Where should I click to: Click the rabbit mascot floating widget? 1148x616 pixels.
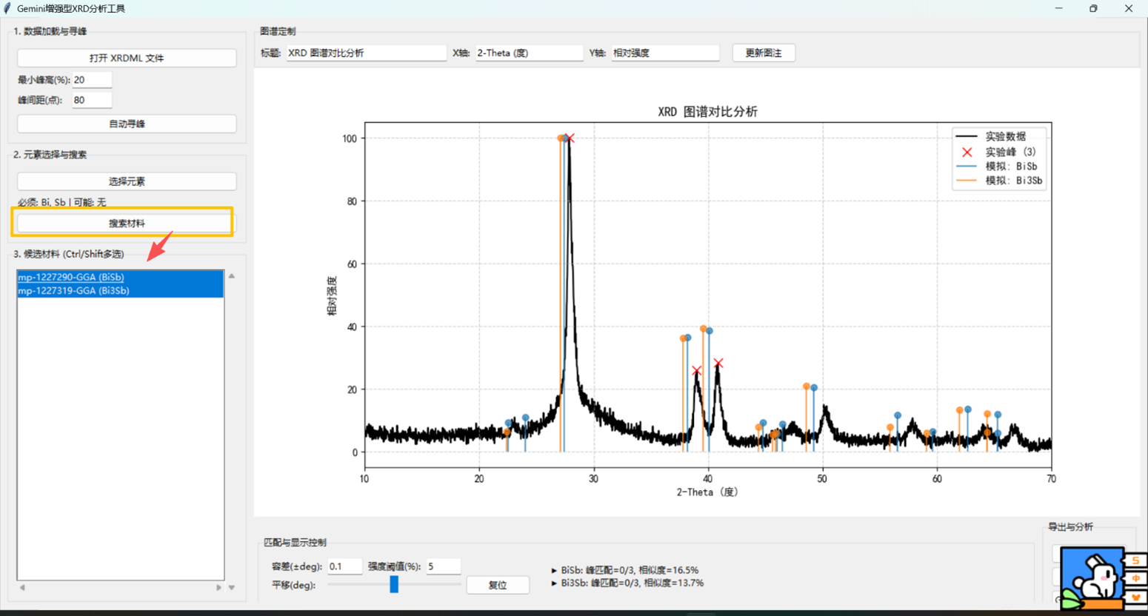point(1092,578)
